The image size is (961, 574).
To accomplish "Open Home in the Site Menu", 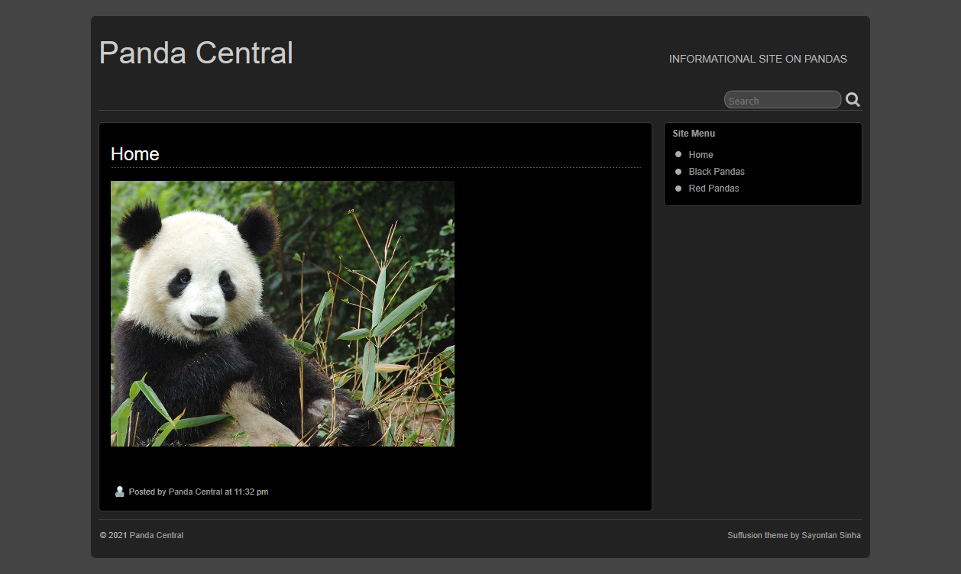I will point(701,155).
